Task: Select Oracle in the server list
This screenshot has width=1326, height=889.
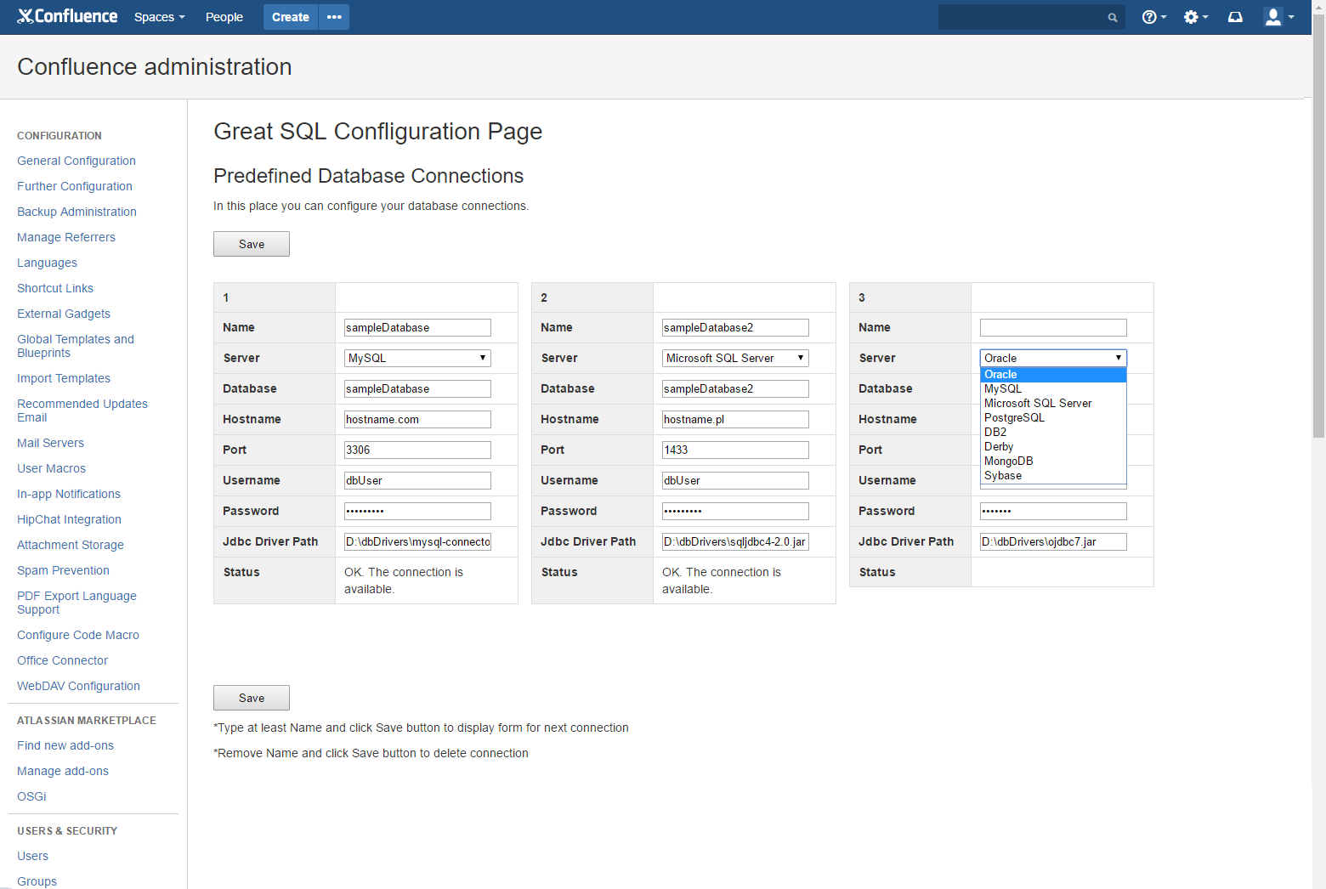Action: 1053,375
